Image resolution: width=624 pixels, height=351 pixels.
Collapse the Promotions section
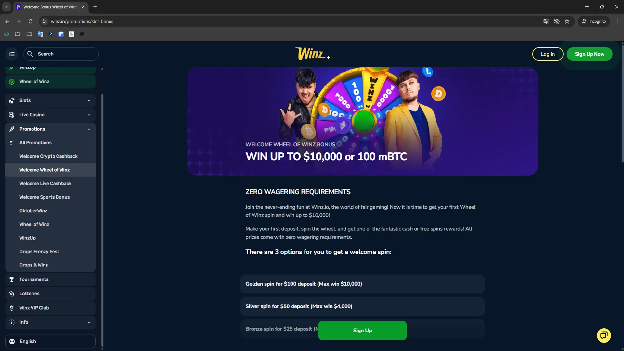tap(89, 129)
